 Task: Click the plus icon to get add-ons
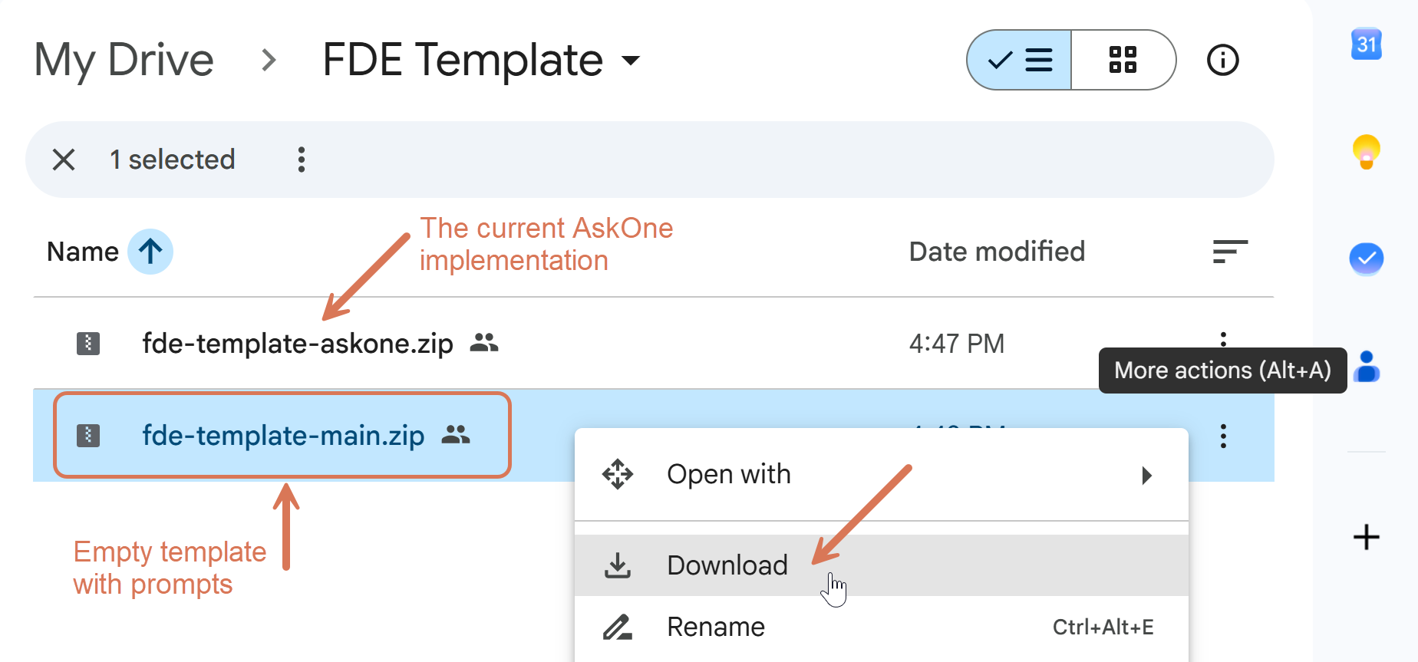(1366, 537)
